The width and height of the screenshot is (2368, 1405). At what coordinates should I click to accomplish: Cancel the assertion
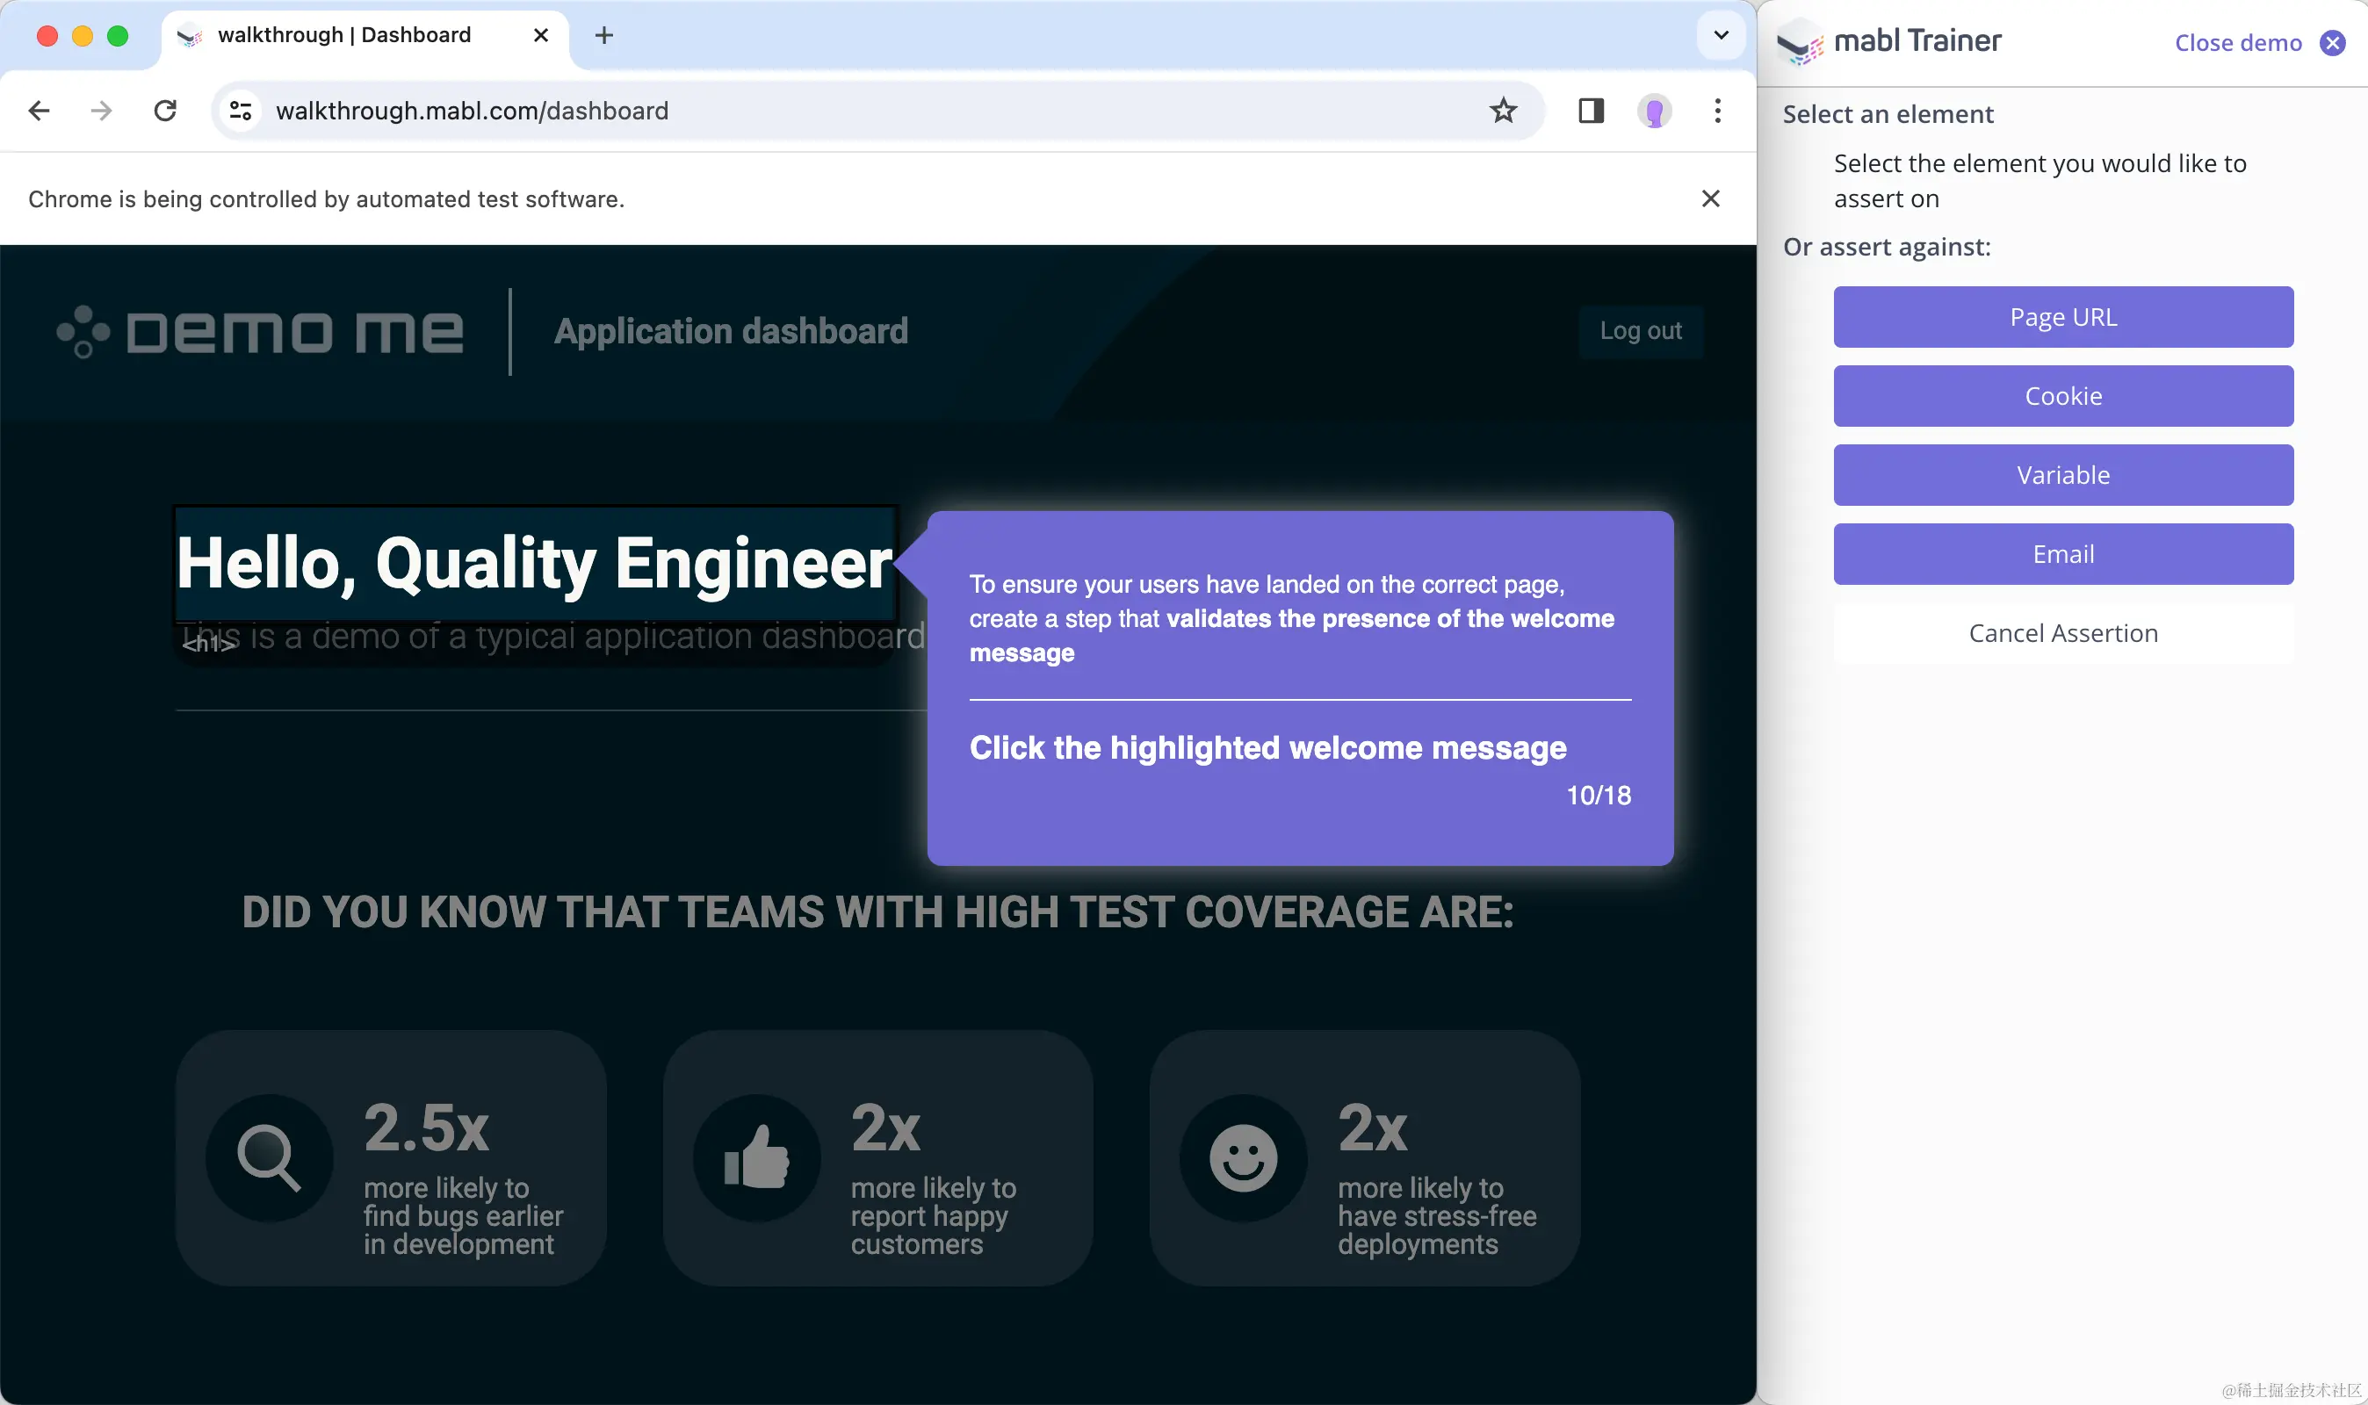(2062, 633)
